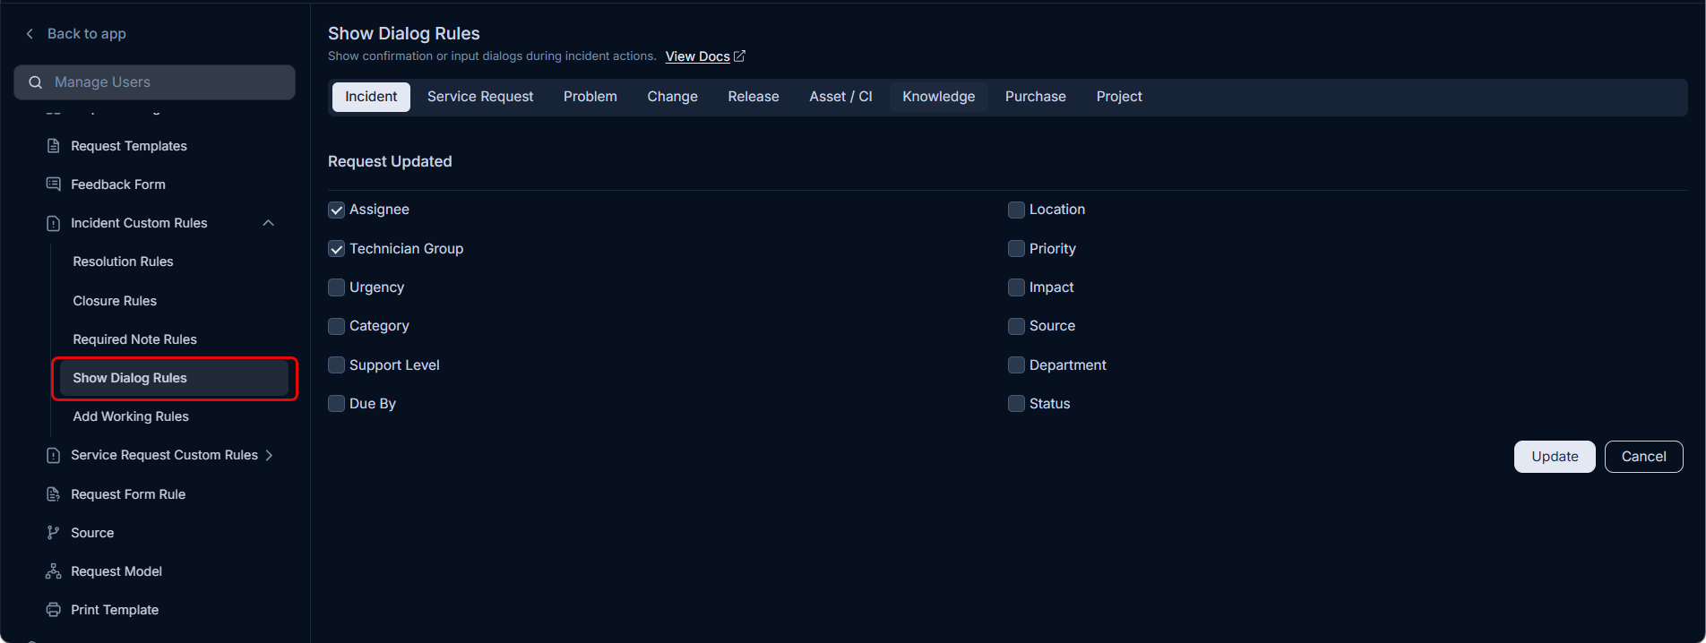Check the Due By checkbox
Viewport: 1706px width, 643px height.
pyautogui.click(x=337, y=404)
